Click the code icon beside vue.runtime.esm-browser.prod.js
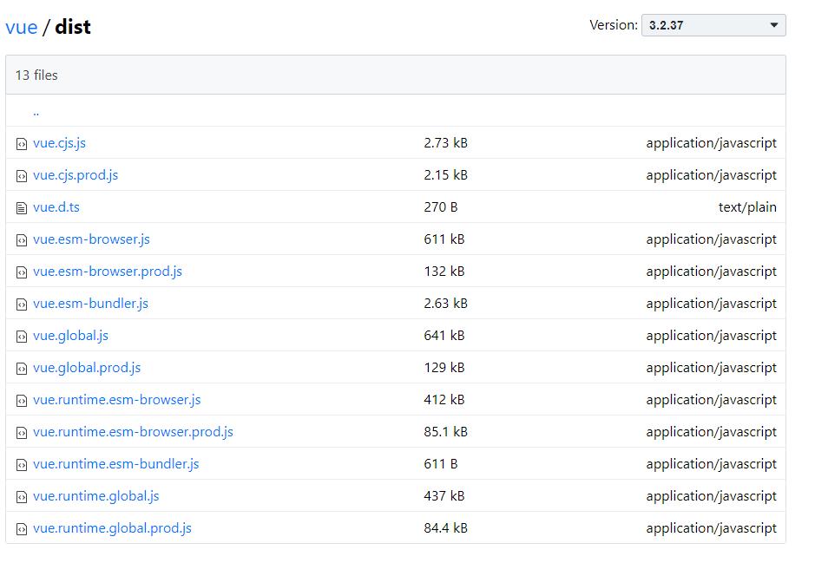Screen dimensions: 815x563 point(22,433)
